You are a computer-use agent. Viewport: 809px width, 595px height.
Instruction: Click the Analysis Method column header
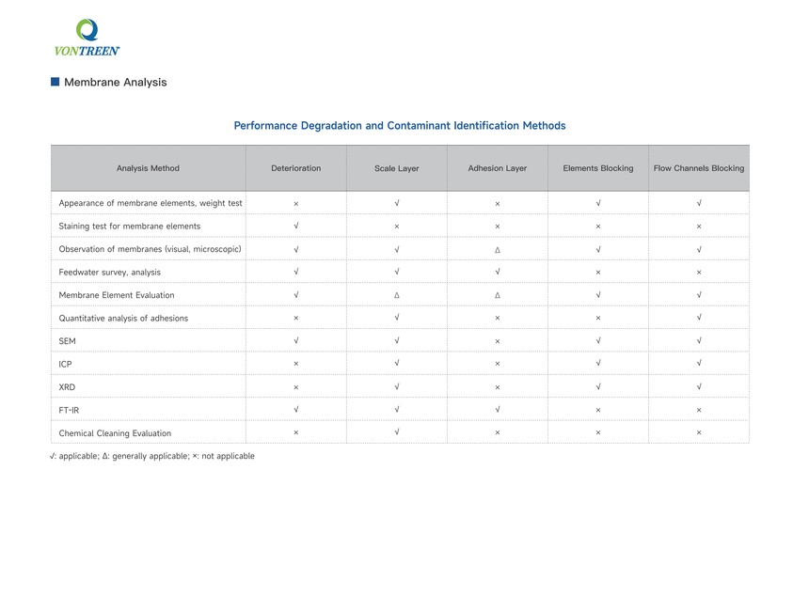click(x=148, y=168)
